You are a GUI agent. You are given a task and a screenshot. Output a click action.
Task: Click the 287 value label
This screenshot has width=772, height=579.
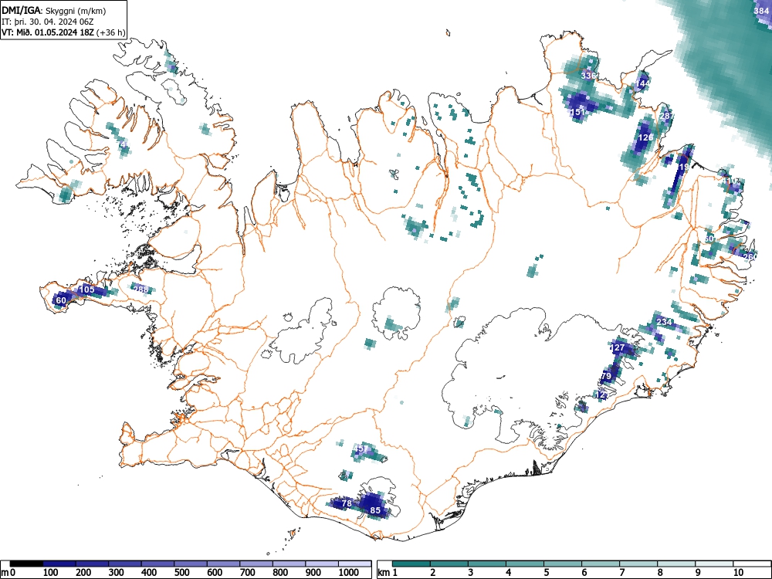[x=667, y=117]
